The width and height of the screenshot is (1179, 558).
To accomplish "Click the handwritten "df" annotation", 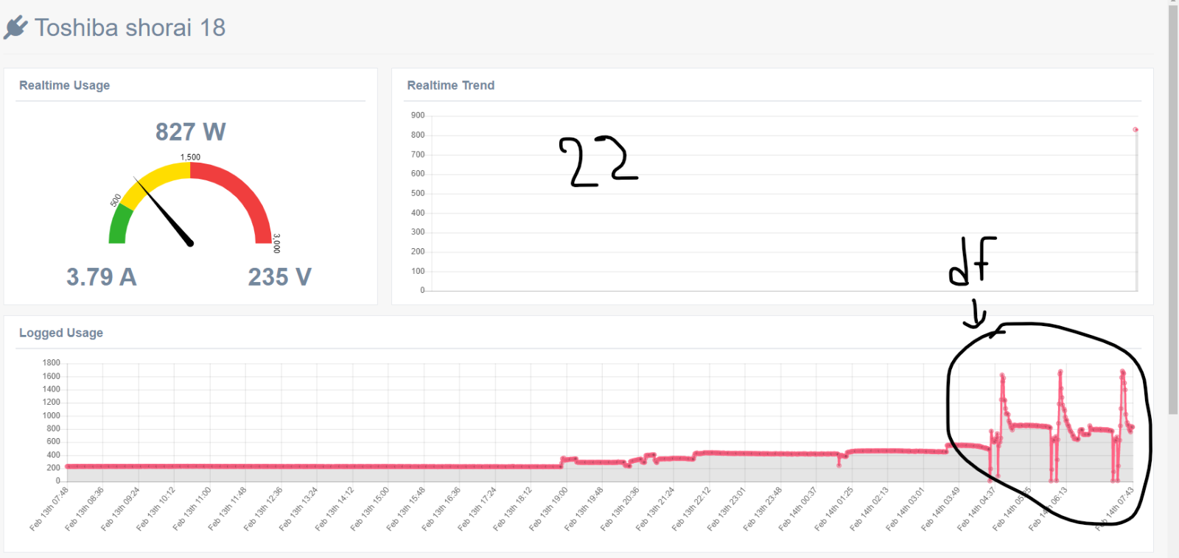I will pyautogui.click(x=973, y=261).
